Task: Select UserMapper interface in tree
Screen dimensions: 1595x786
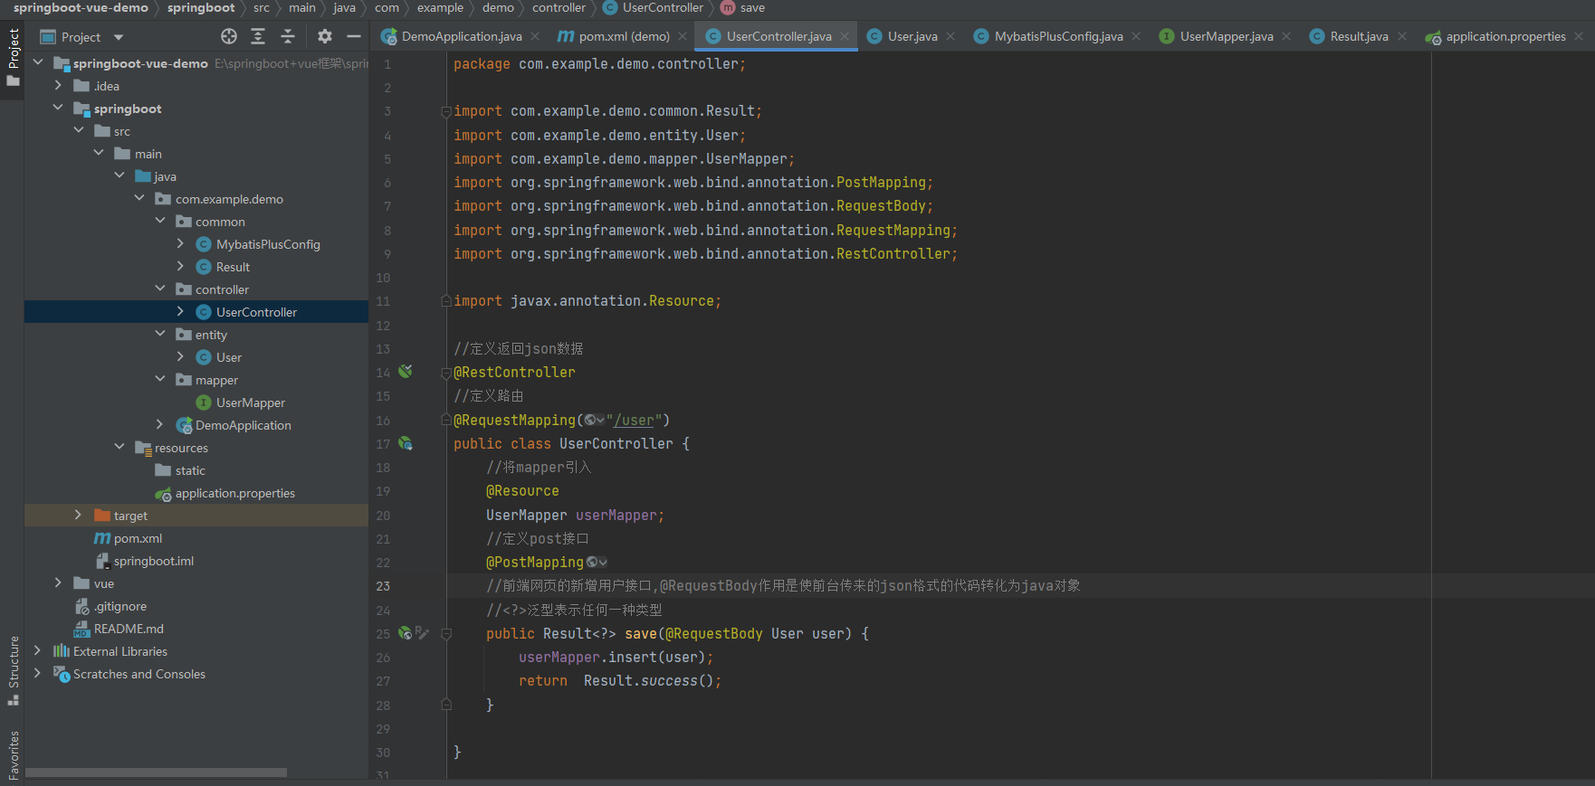Action: click(250, 402)
